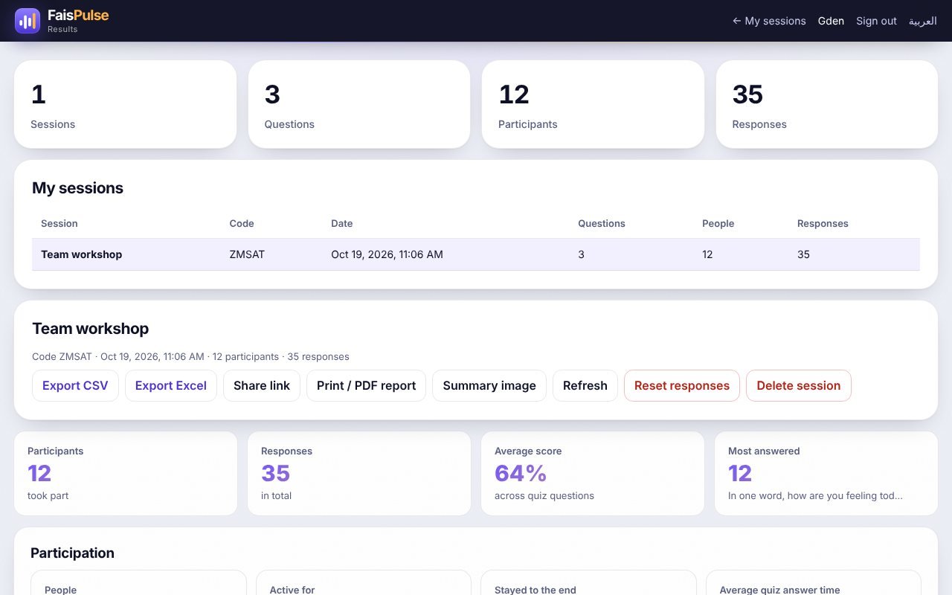Click the Team workshop detail heading

click(90, 329)
